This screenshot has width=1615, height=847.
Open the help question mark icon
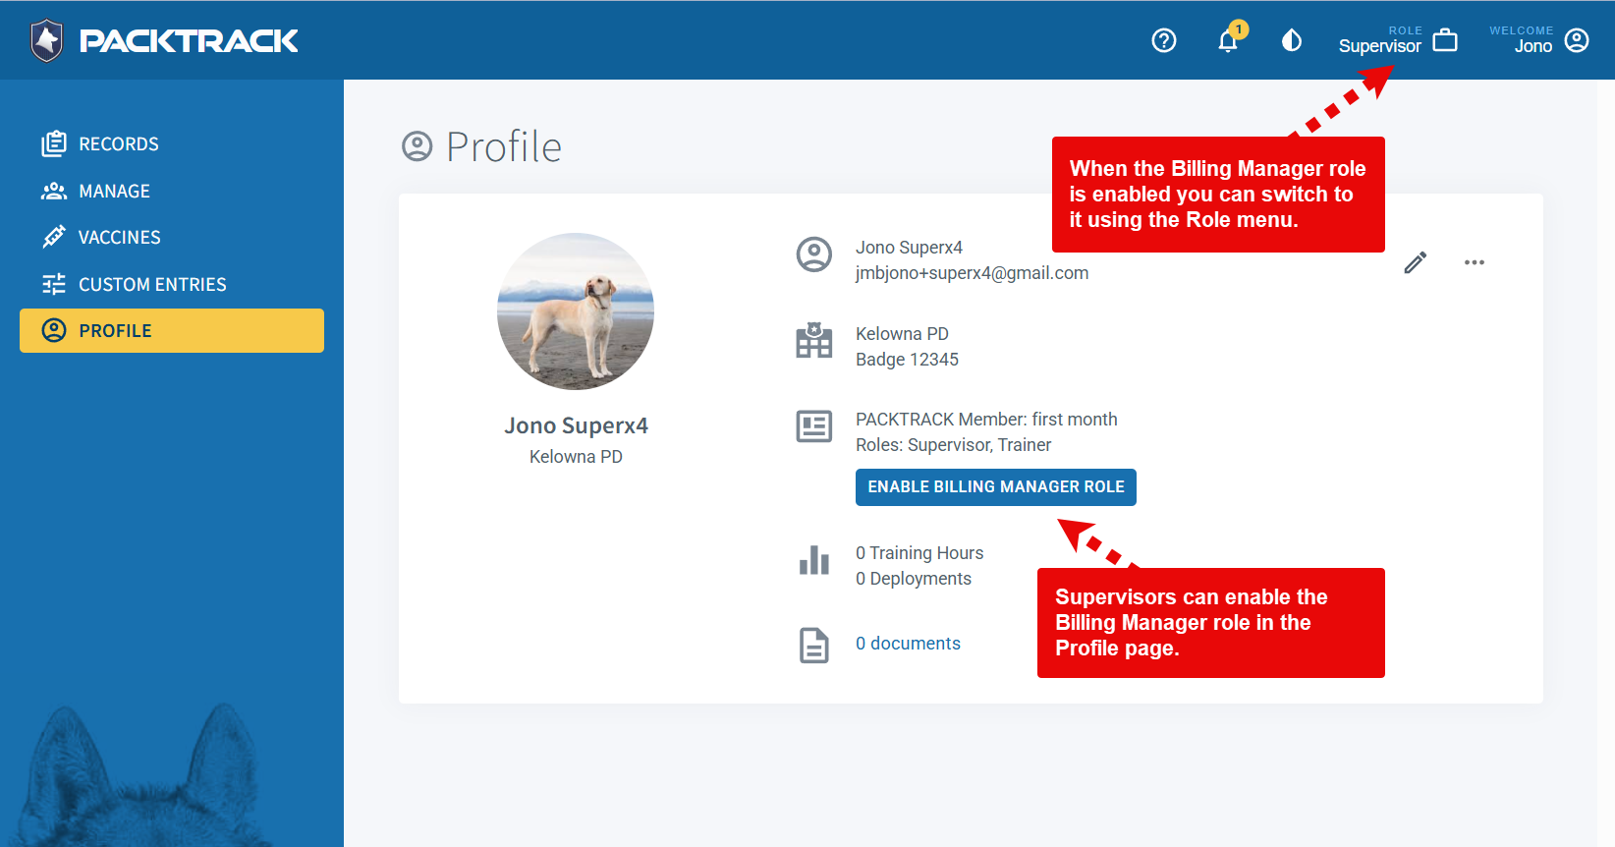(x=1164, y=40)
